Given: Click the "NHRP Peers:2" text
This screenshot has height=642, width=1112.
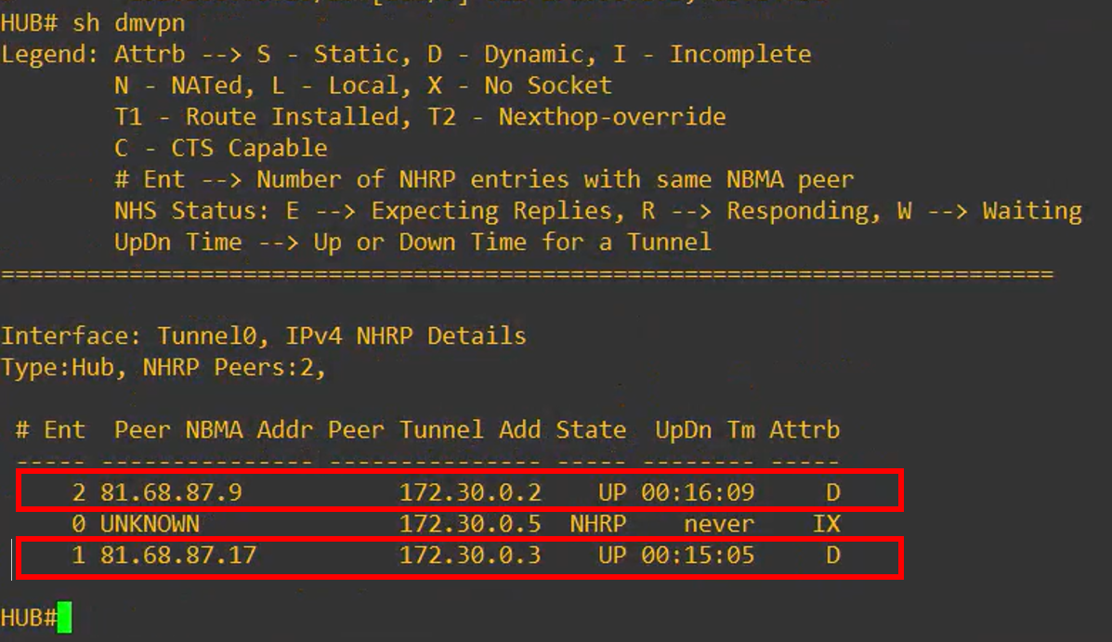Looking at the screenshot, I should pos(232,367).
